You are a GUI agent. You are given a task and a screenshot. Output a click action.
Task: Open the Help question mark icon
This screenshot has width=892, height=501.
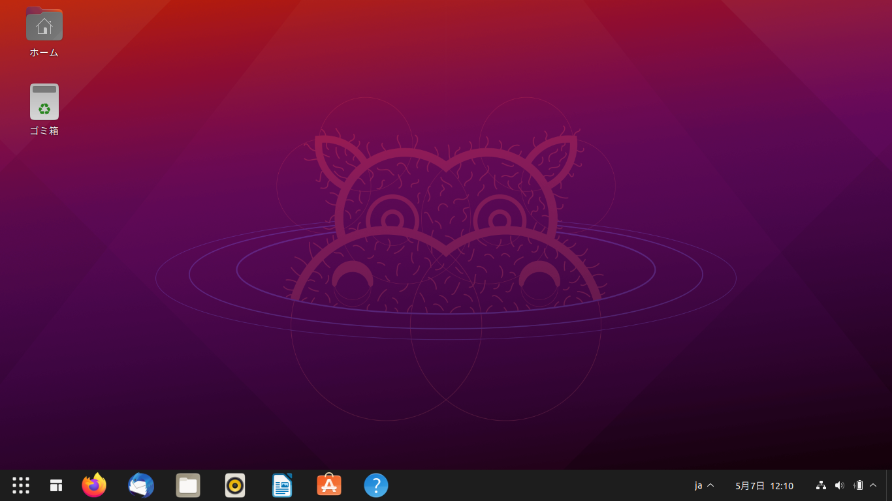coord(376,485)
